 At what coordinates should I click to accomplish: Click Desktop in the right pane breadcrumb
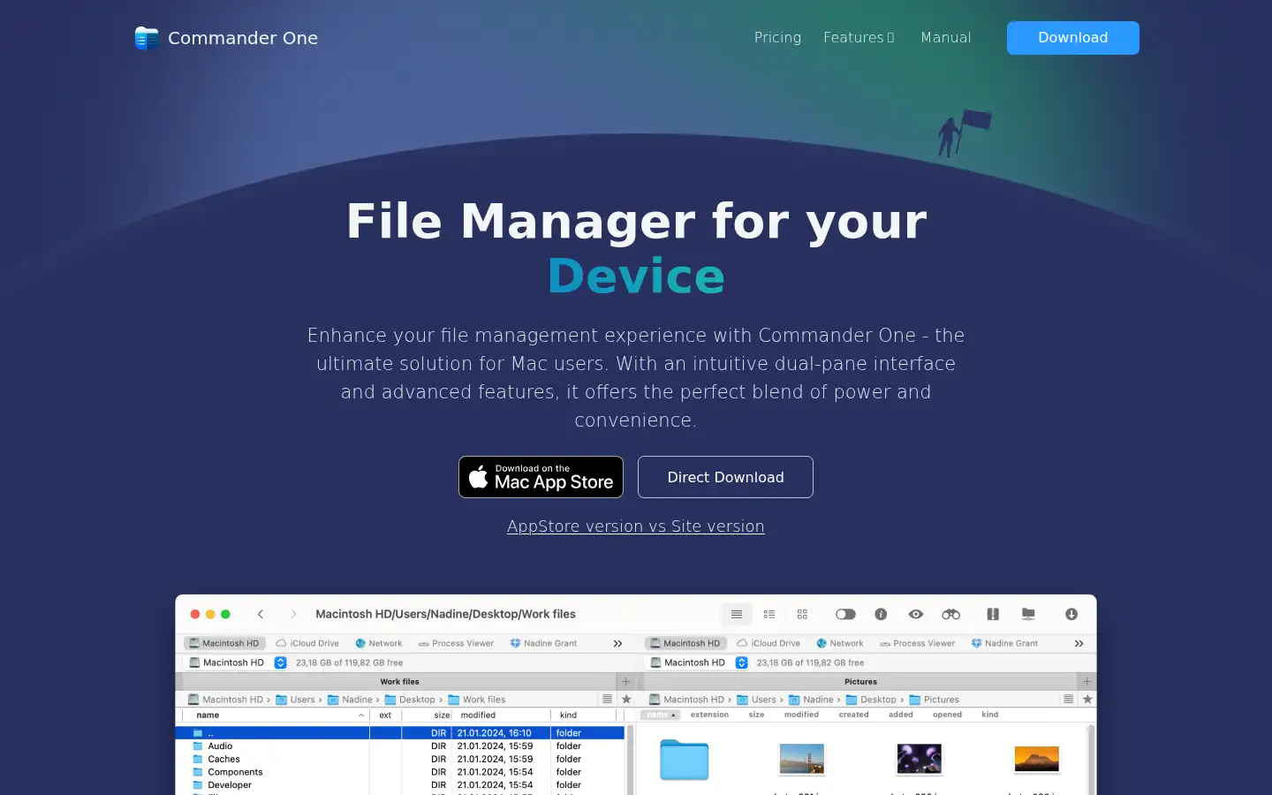(x=871, y=700)
